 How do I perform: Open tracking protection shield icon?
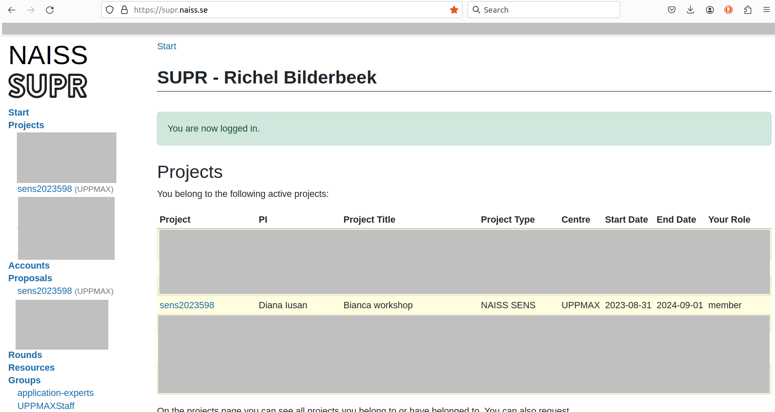pos(110,10)
